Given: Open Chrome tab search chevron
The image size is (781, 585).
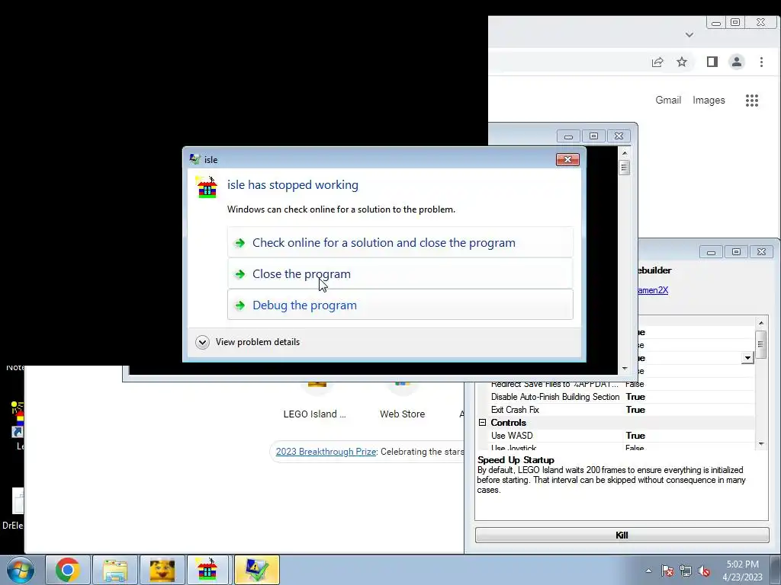Looking at the screenshot, I should (689, 35).
